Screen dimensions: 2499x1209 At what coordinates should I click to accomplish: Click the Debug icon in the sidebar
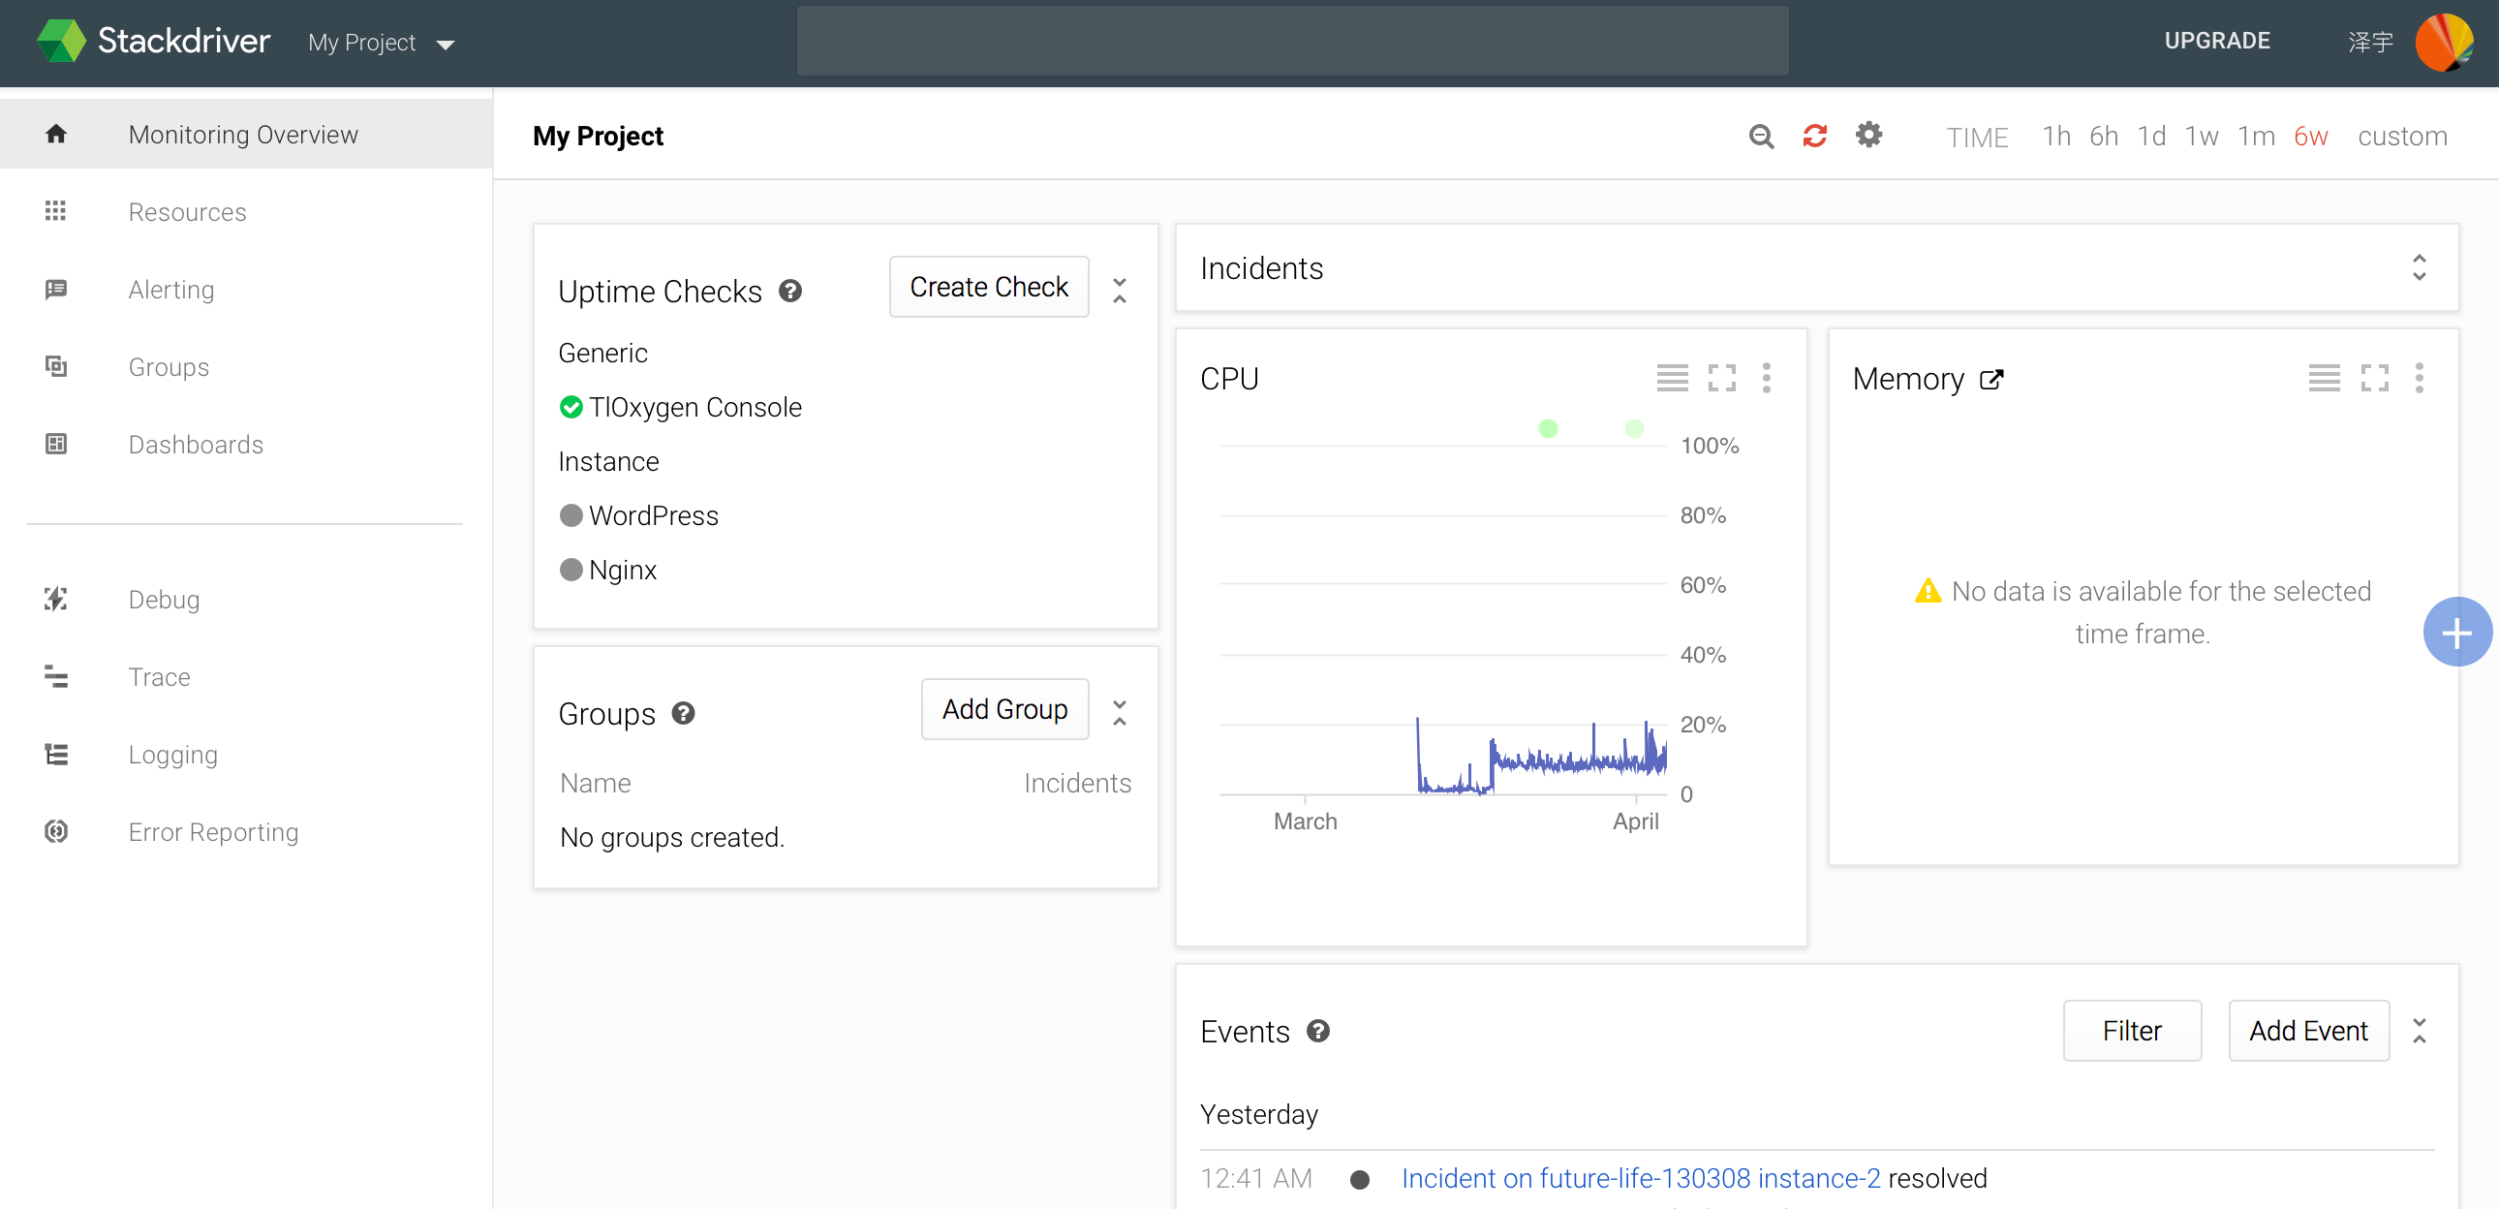click(56, 599)
